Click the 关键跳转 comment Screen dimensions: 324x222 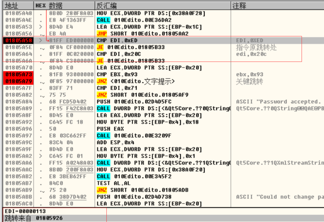(249, 81)
